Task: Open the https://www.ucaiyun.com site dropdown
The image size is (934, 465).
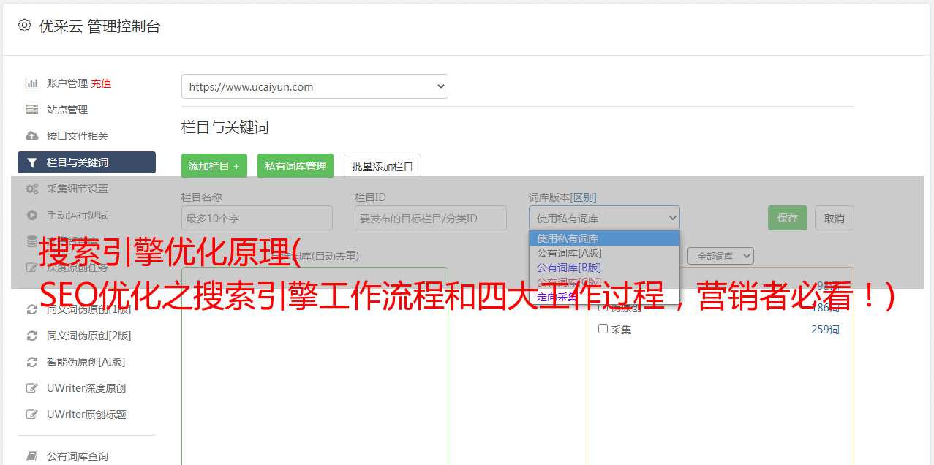Action: point(315,86)
